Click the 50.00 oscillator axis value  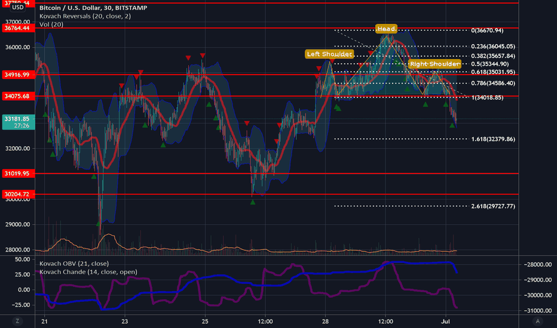click(22, 259)
